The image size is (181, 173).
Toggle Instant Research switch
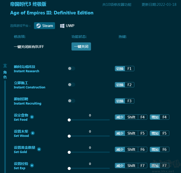pos(71,68)
